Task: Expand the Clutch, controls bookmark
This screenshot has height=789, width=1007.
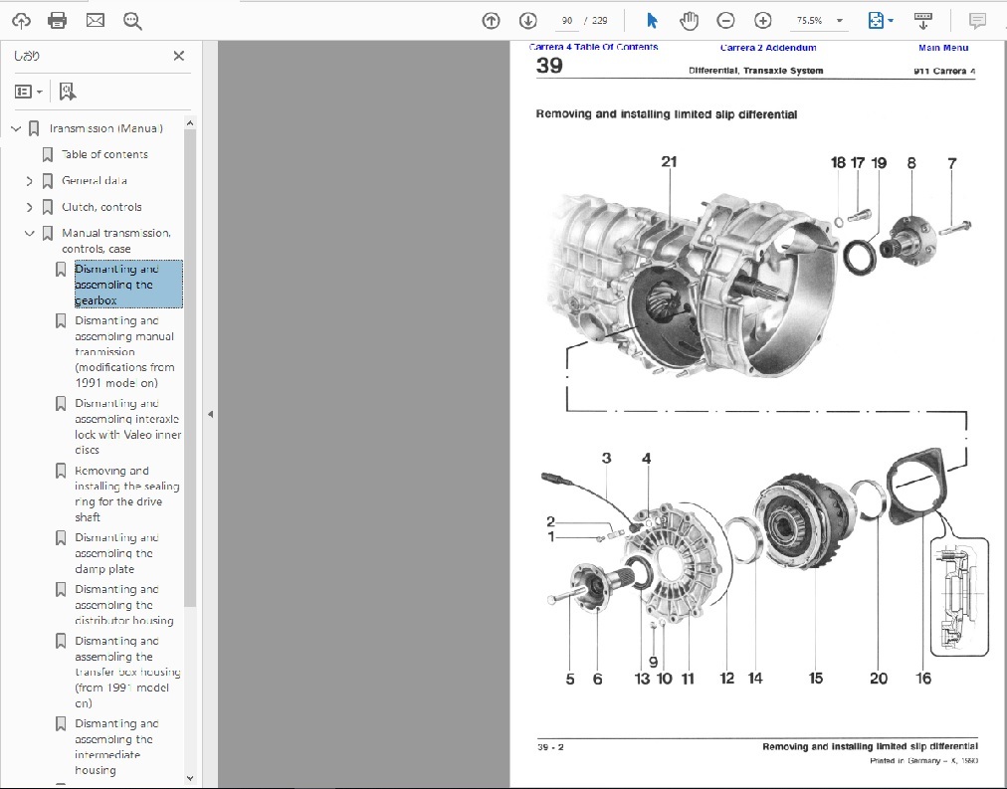Action: 29,207
